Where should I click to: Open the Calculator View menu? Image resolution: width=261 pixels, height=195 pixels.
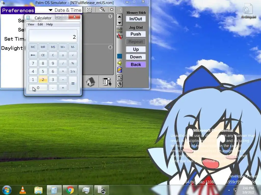(31, 24)
